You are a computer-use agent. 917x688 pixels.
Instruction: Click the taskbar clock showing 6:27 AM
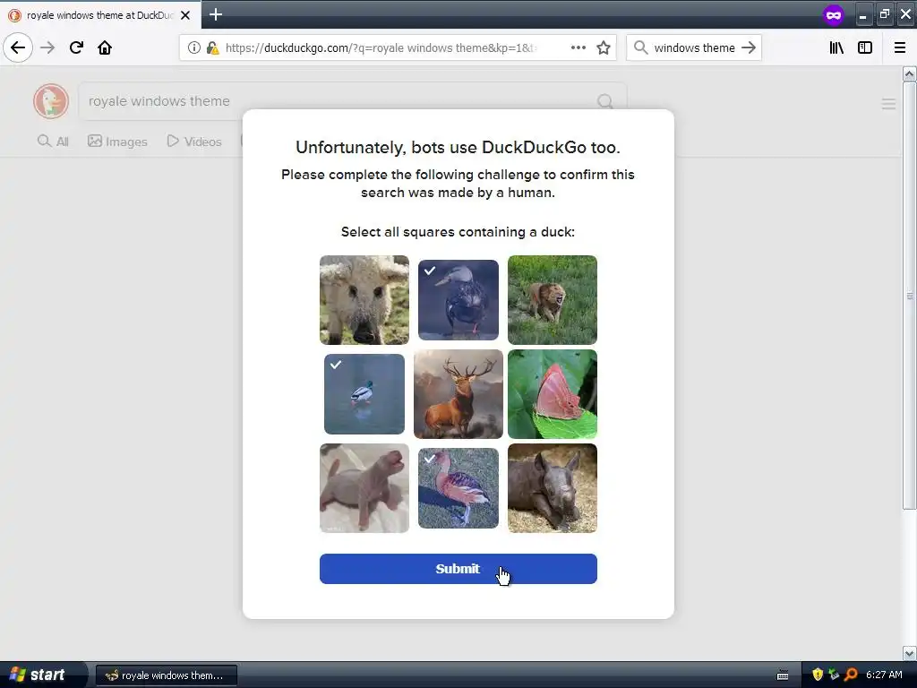pyautogui.click(x=884, y=675)
